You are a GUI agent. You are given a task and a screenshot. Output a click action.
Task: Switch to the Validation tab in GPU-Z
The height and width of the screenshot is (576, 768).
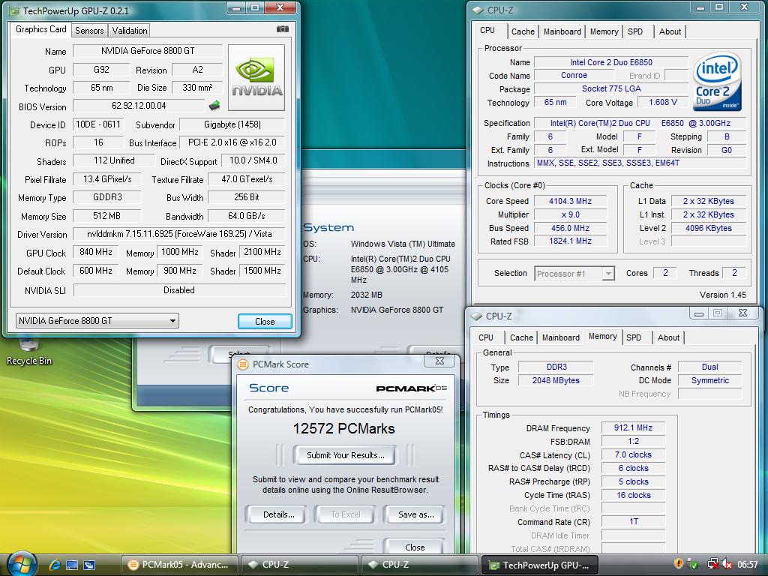pos(129,30)
